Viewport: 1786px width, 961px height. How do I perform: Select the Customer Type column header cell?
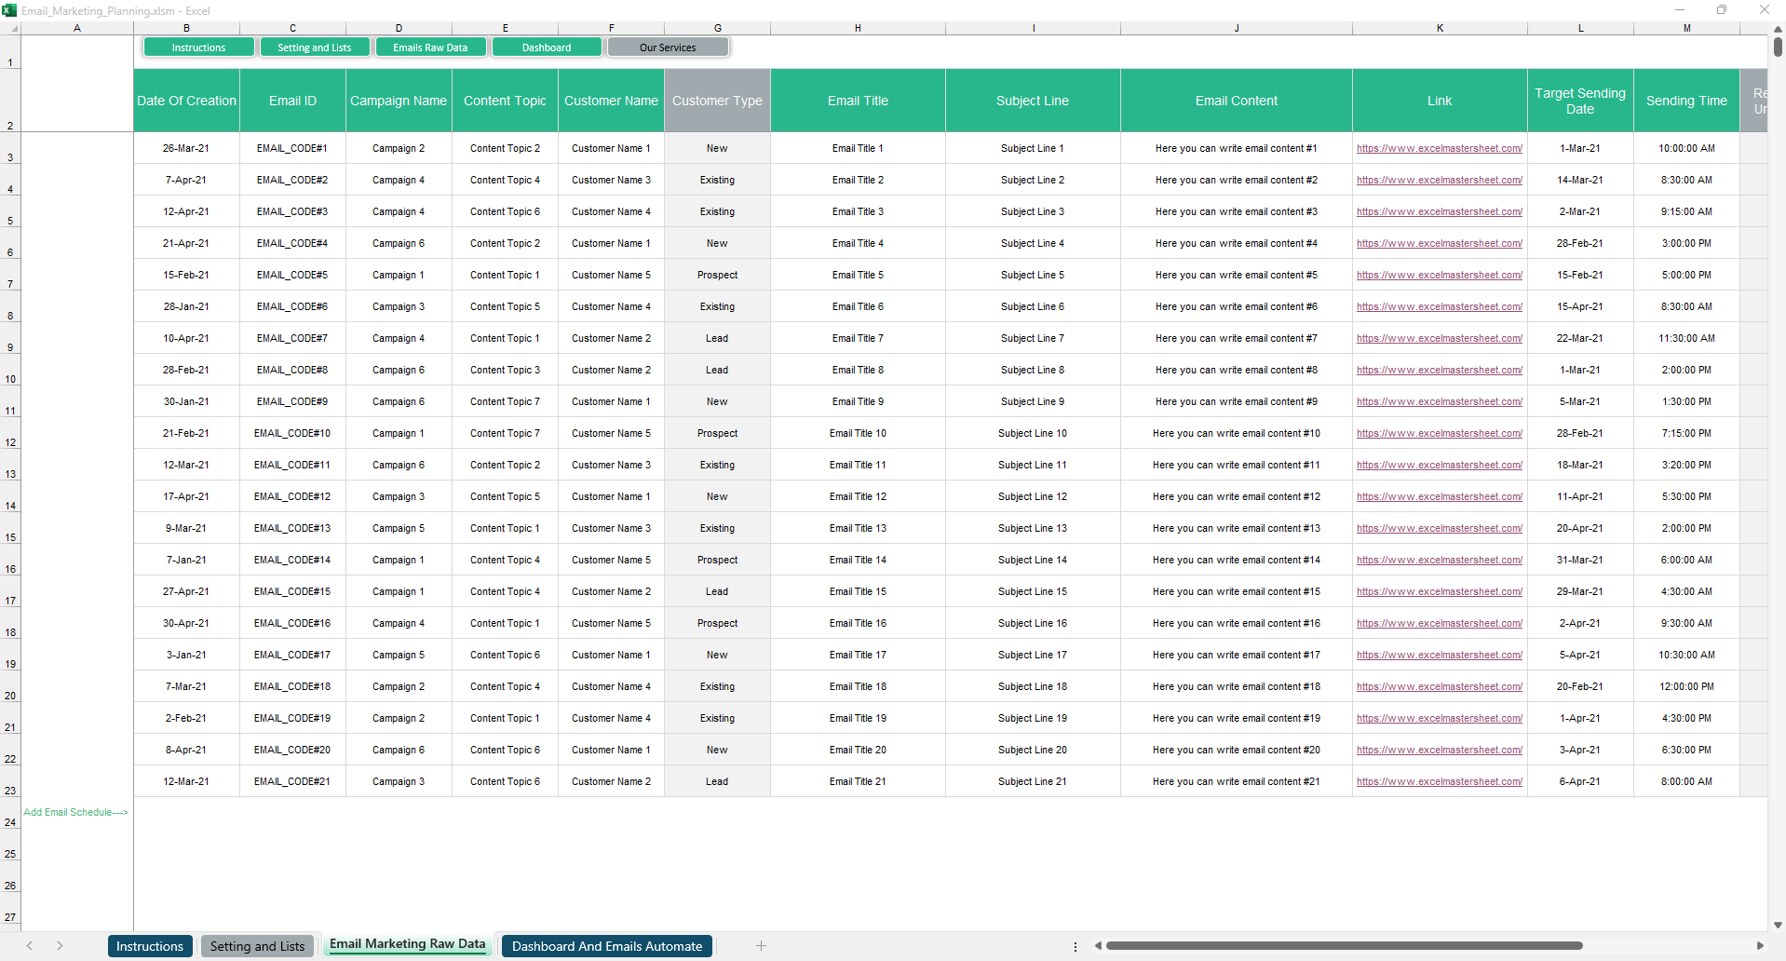tap(717, 101)
